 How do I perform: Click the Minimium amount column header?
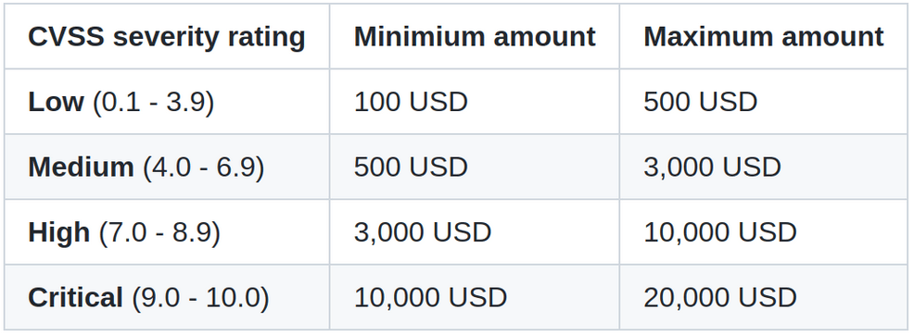coord(475,36)
